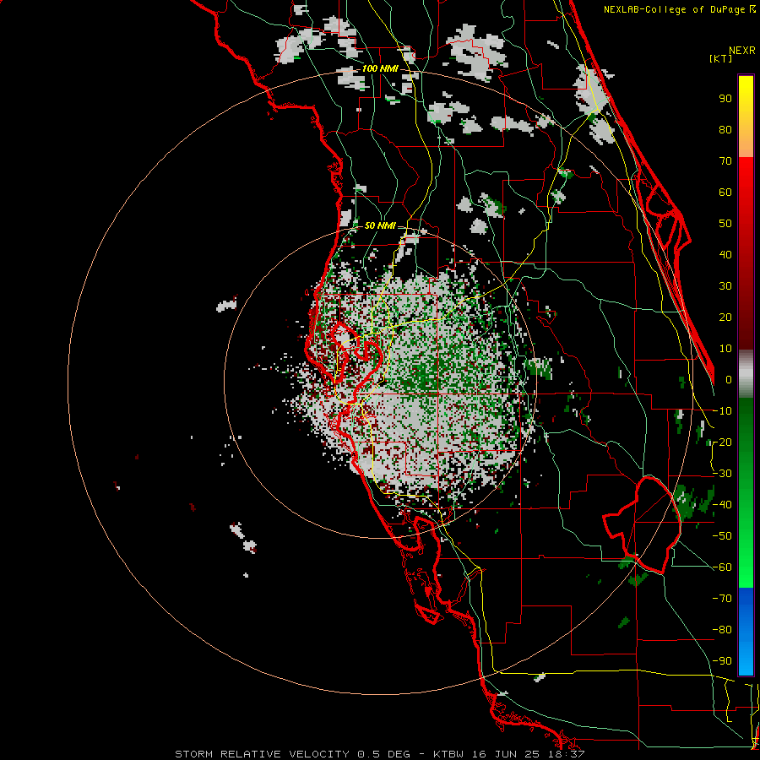This screenshot has width=760, height=760.
Task: Click the NEXR label above the color scale
Action: point(742,51)
